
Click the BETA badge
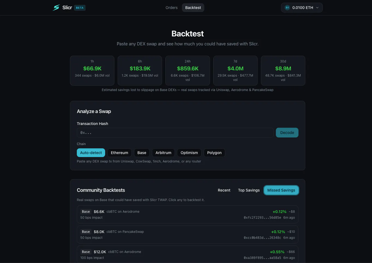(x=80, y=8)
